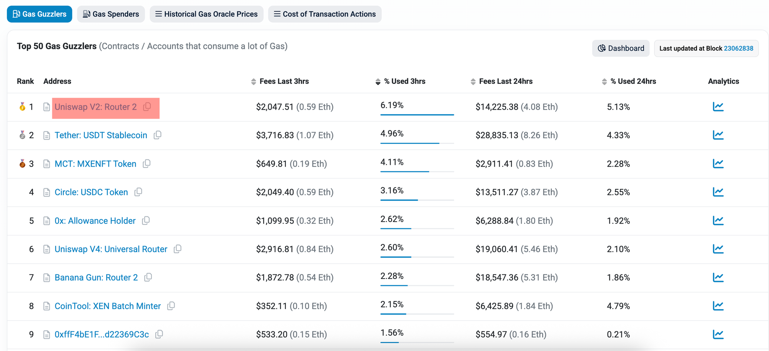
Task: Click the bronze medal icon at rank 3
Action: tap(22, 164)
